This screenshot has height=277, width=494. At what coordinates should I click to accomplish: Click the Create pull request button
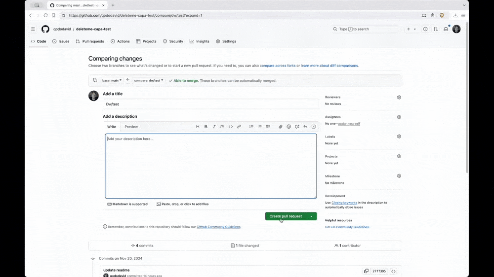286,216
